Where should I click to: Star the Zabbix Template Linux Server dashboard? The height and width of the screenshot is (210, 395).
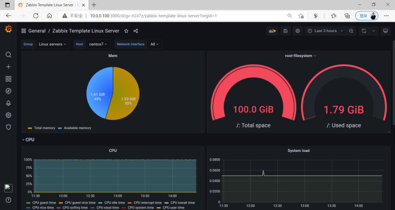coord(126,31)
